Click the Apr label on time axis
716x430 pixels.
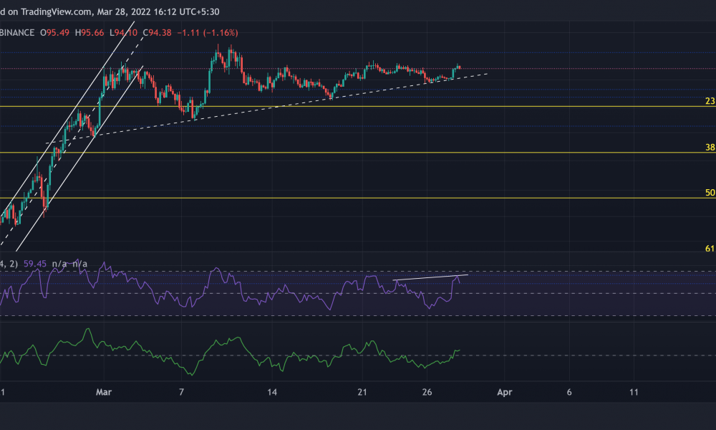505,392
